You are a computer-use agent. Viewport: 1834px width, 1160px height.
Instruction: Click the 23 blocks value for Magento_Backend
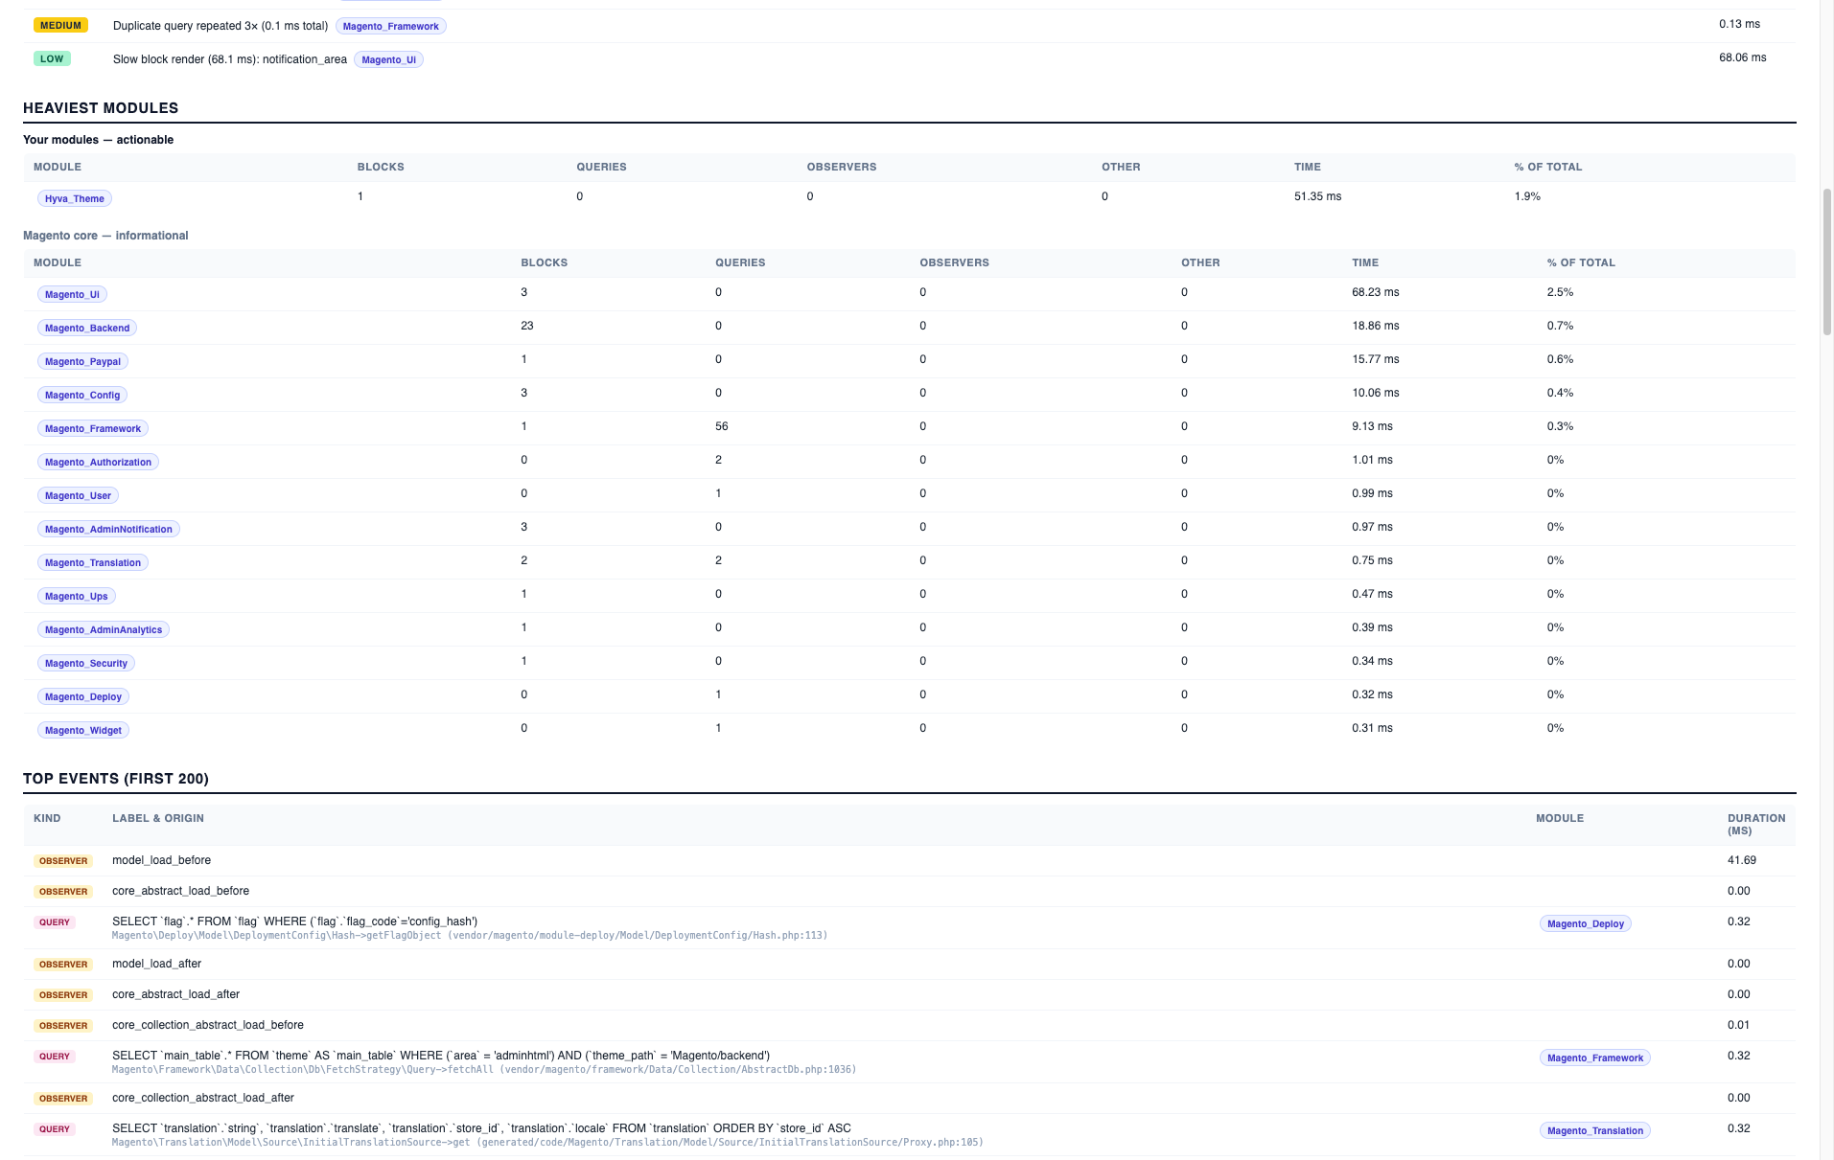527,326
